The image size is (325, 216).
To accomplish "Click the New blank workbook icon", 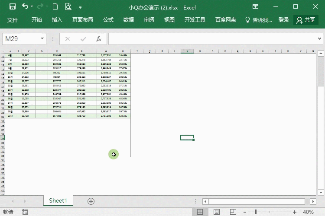I will click(x=55, y=7).
